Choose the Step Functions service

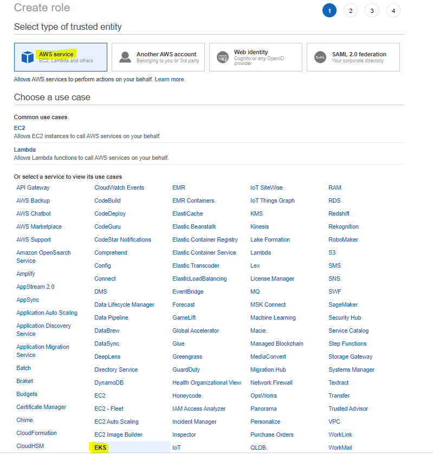point(347,343)
